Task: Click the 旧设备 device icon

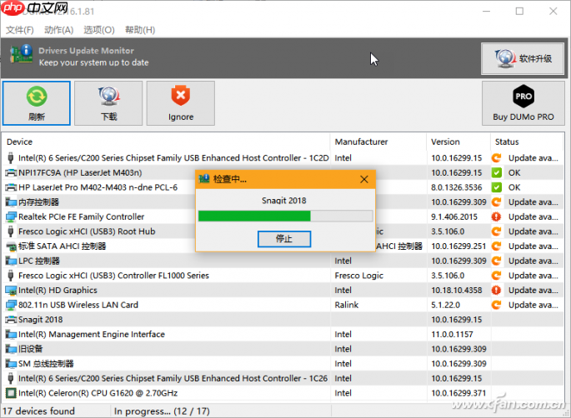Action: point(11,349)
